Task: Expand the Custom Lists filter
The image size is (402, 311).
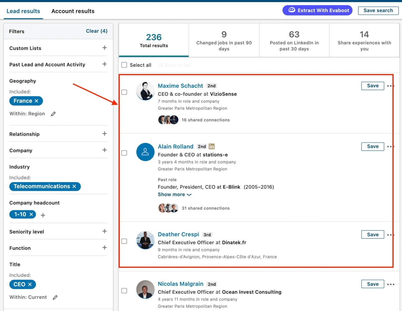Action: [105, 48]
